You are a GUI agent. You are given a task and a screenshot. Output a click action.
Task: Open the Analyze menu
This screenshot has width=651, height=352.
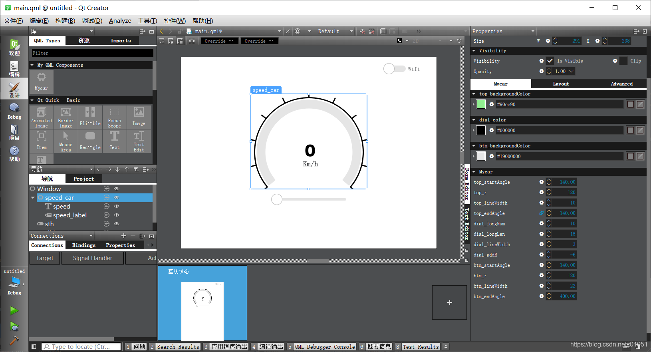(120, 20)
